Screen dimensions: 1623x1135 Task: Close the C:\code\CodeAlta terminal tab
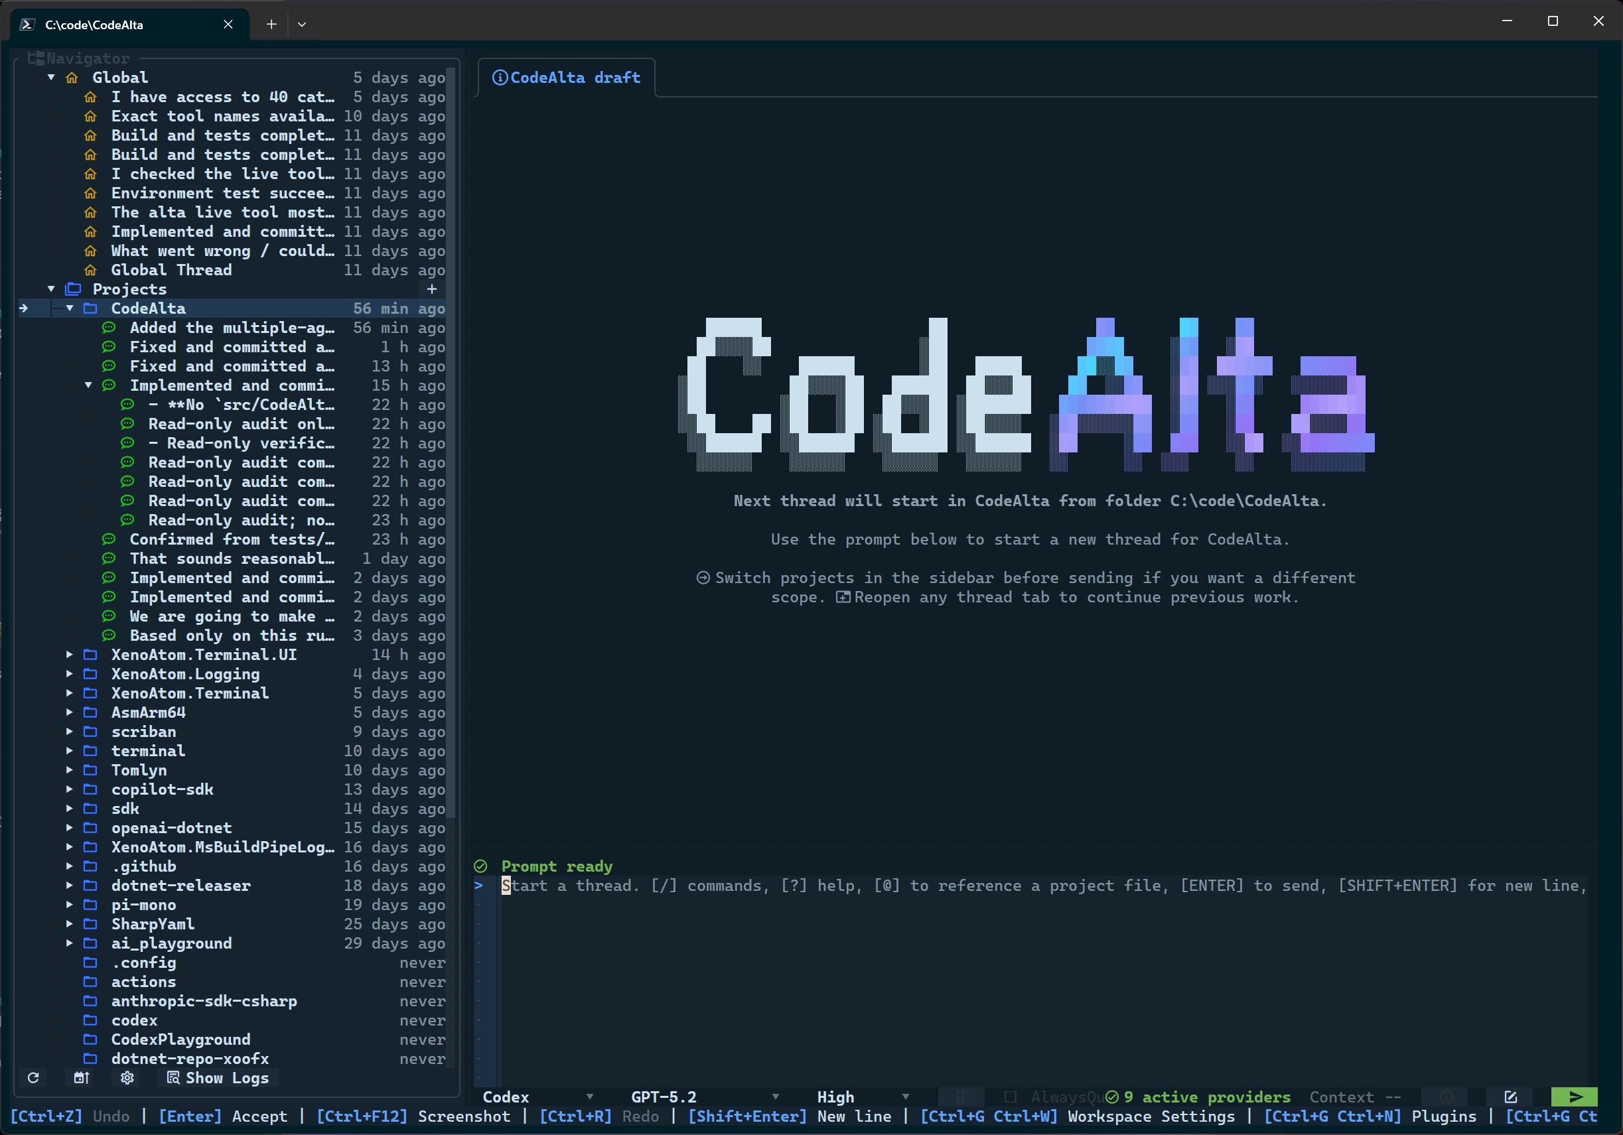pyautogui.click(x=228, y=24)
